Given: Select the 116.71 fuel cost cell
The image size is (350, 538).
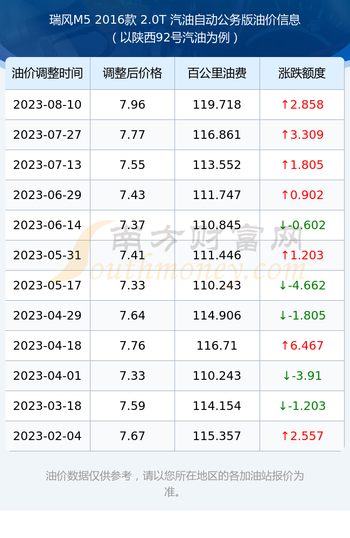Looking at the screenshot, I should [217, 345].
